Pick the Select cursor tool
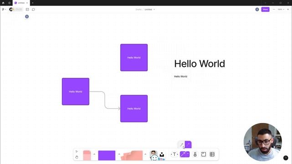The height and width of the screenshot is (164, 292). click(x=77, y=152)
